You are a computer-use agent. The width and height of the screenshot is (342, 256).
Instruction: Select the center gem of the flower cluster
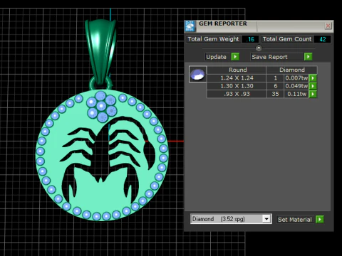point(101,106)
